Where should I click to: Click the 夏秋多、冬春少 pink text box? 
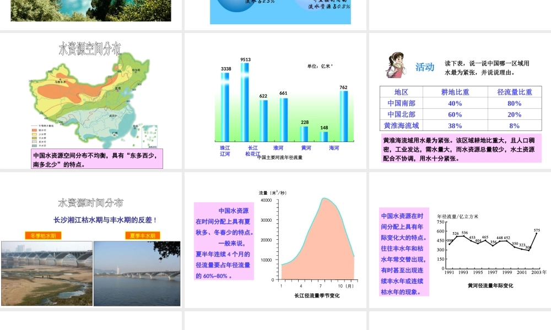tap(224, 241)
